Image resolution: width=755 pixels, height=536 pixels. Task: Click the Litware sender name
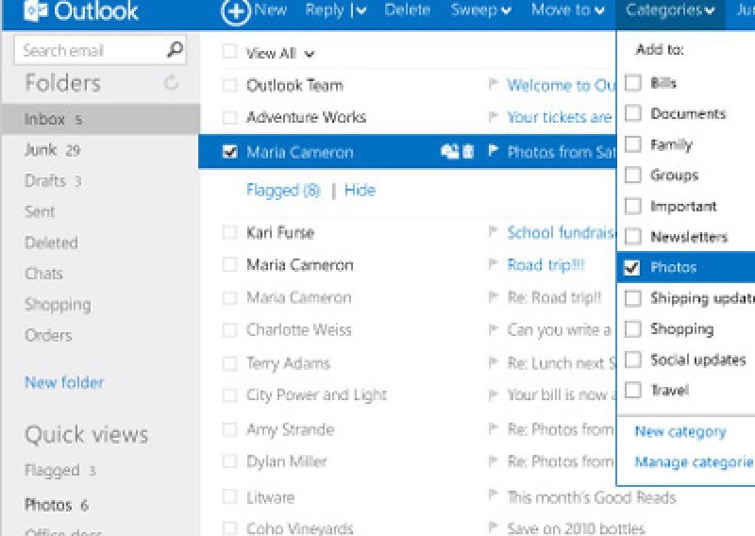coord(270,497)
